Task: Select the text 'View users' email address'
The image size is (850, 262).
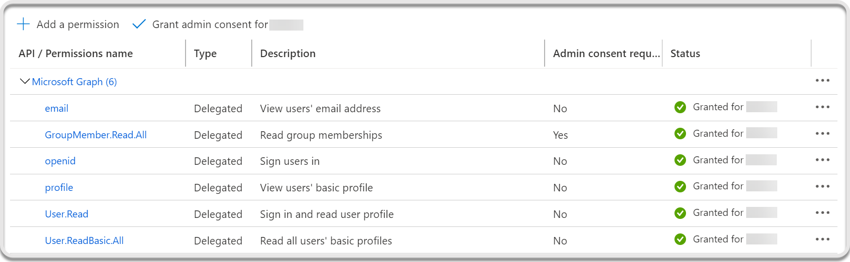Action: click(x=320, y=109)
